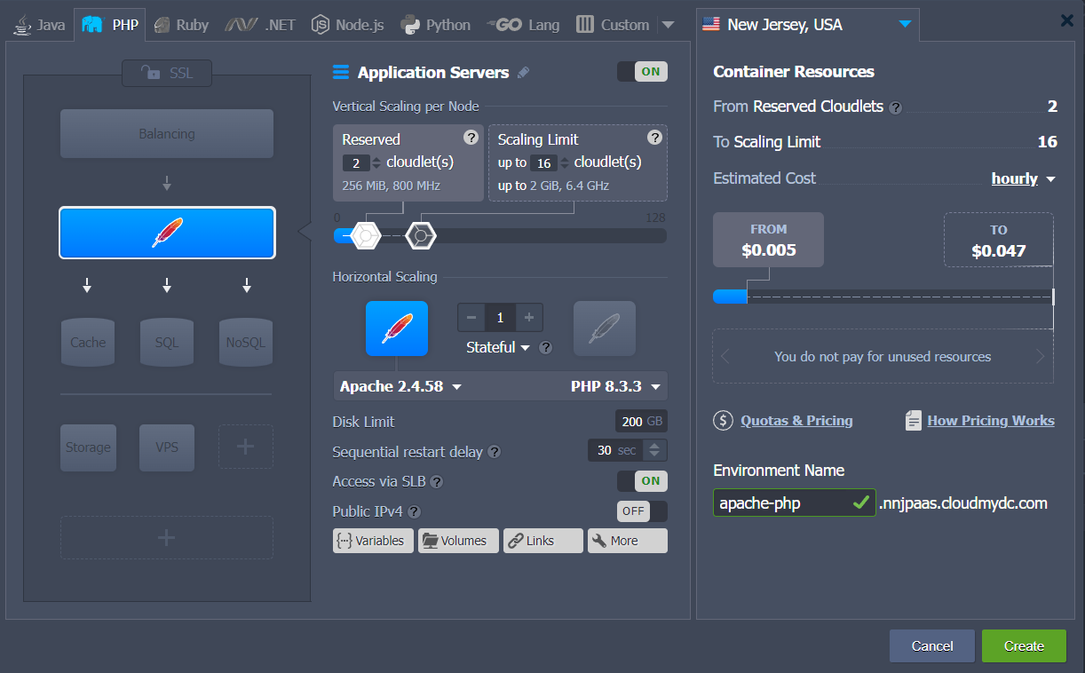Viewport: 1085px width, 673px height.
Task: Decrease the node count with minus
Action: 471,318
